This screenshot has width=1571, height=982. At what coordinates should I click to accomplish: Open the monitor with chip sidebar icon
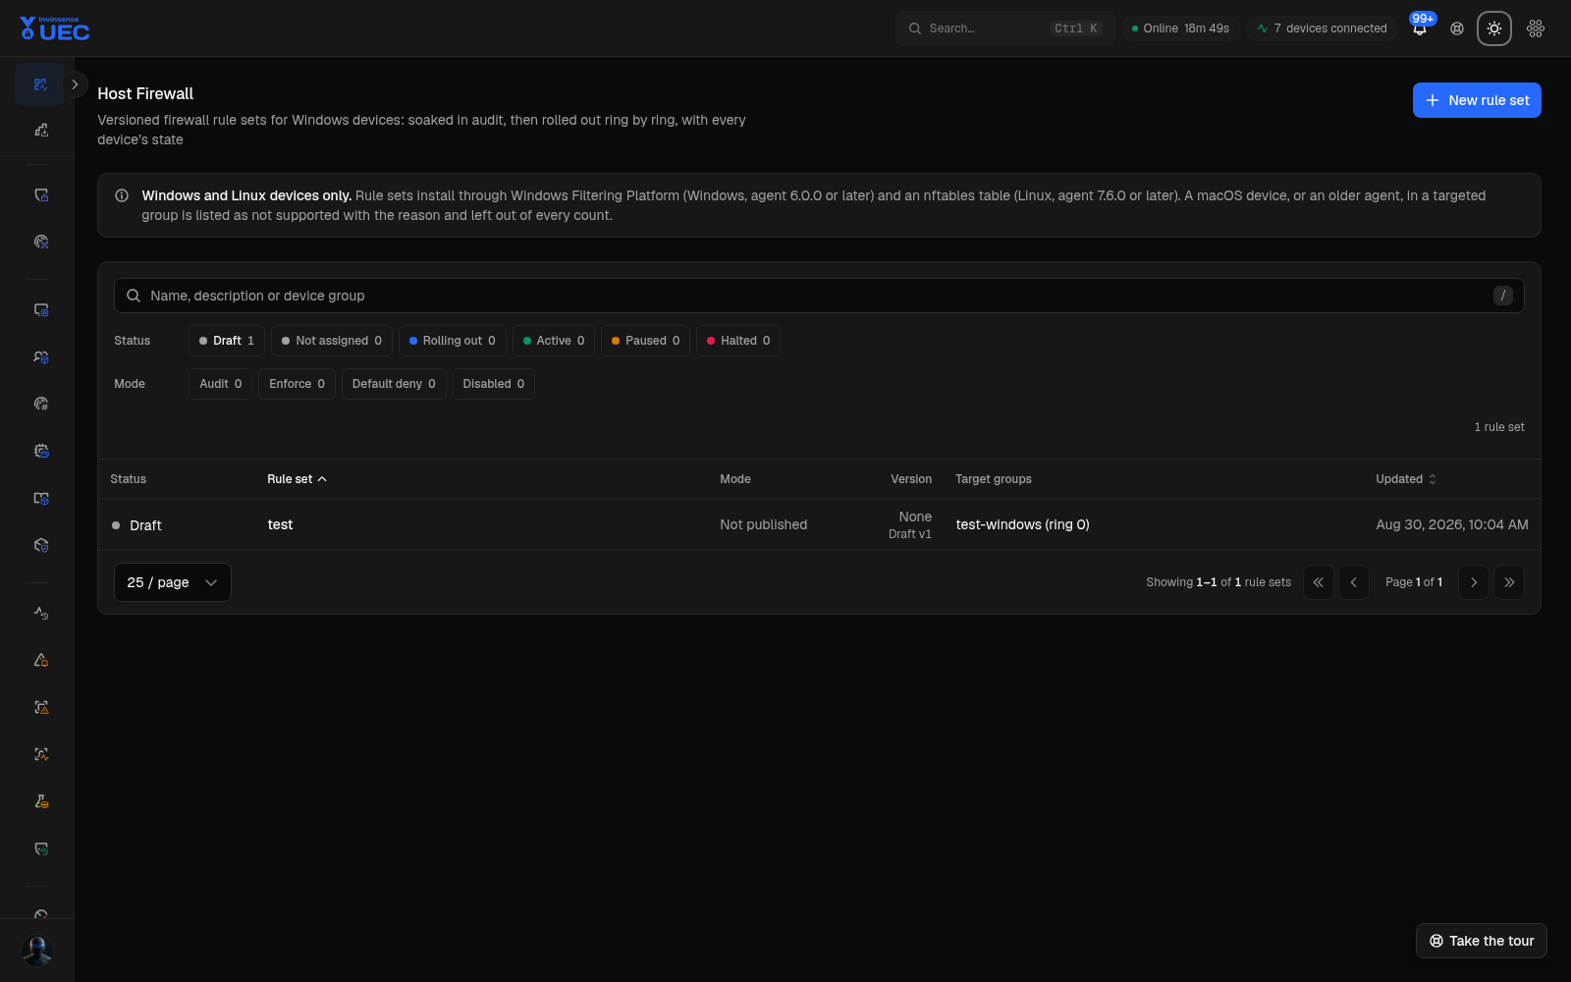(40, 310)
